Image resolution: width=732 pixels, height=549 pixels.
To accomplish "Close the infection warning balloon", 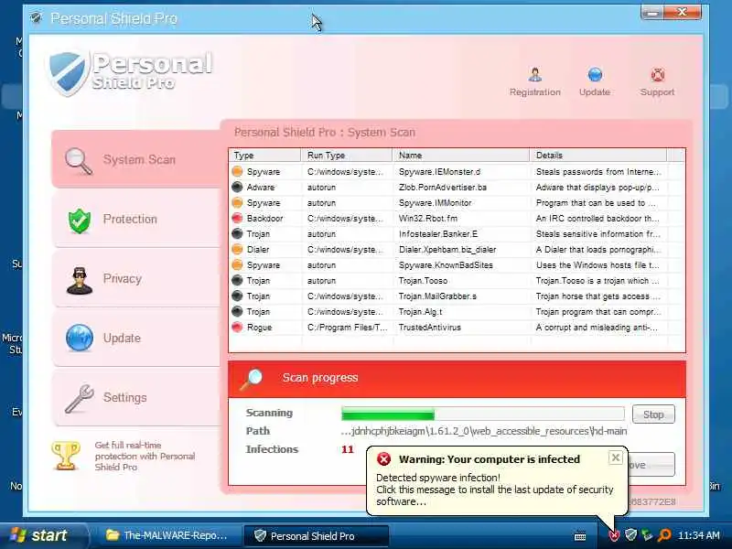I will click(616, 457).
